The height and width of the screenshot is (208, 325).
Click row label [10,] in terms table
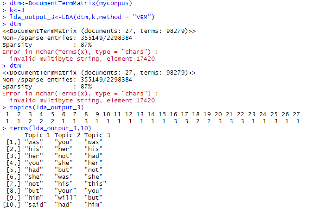pyautogui.click(x=12, y=205)
